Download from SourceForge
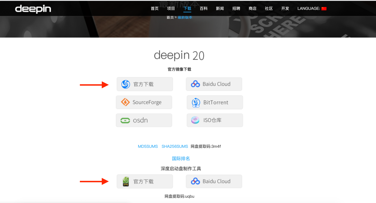 [144, 102]
